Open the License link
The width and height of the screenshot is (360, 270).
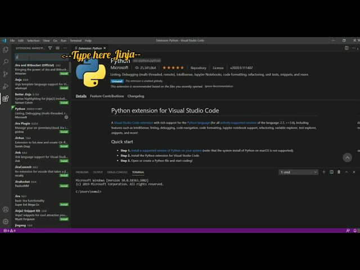(x=218, y=67)
